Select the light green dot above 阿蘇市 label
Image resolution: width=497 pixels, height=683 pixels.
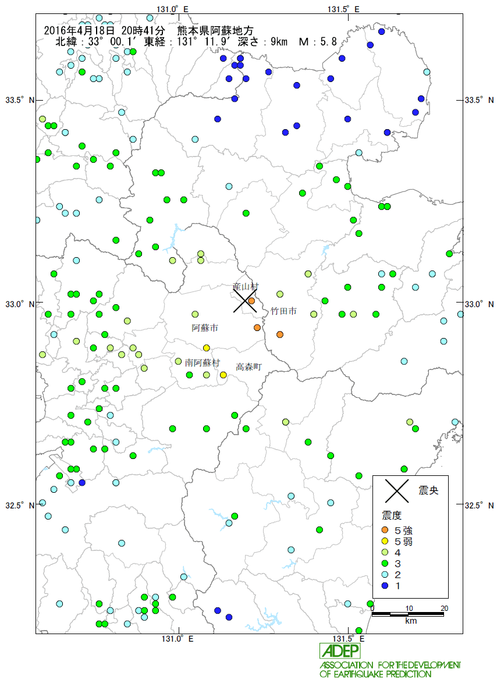point(195,314)
